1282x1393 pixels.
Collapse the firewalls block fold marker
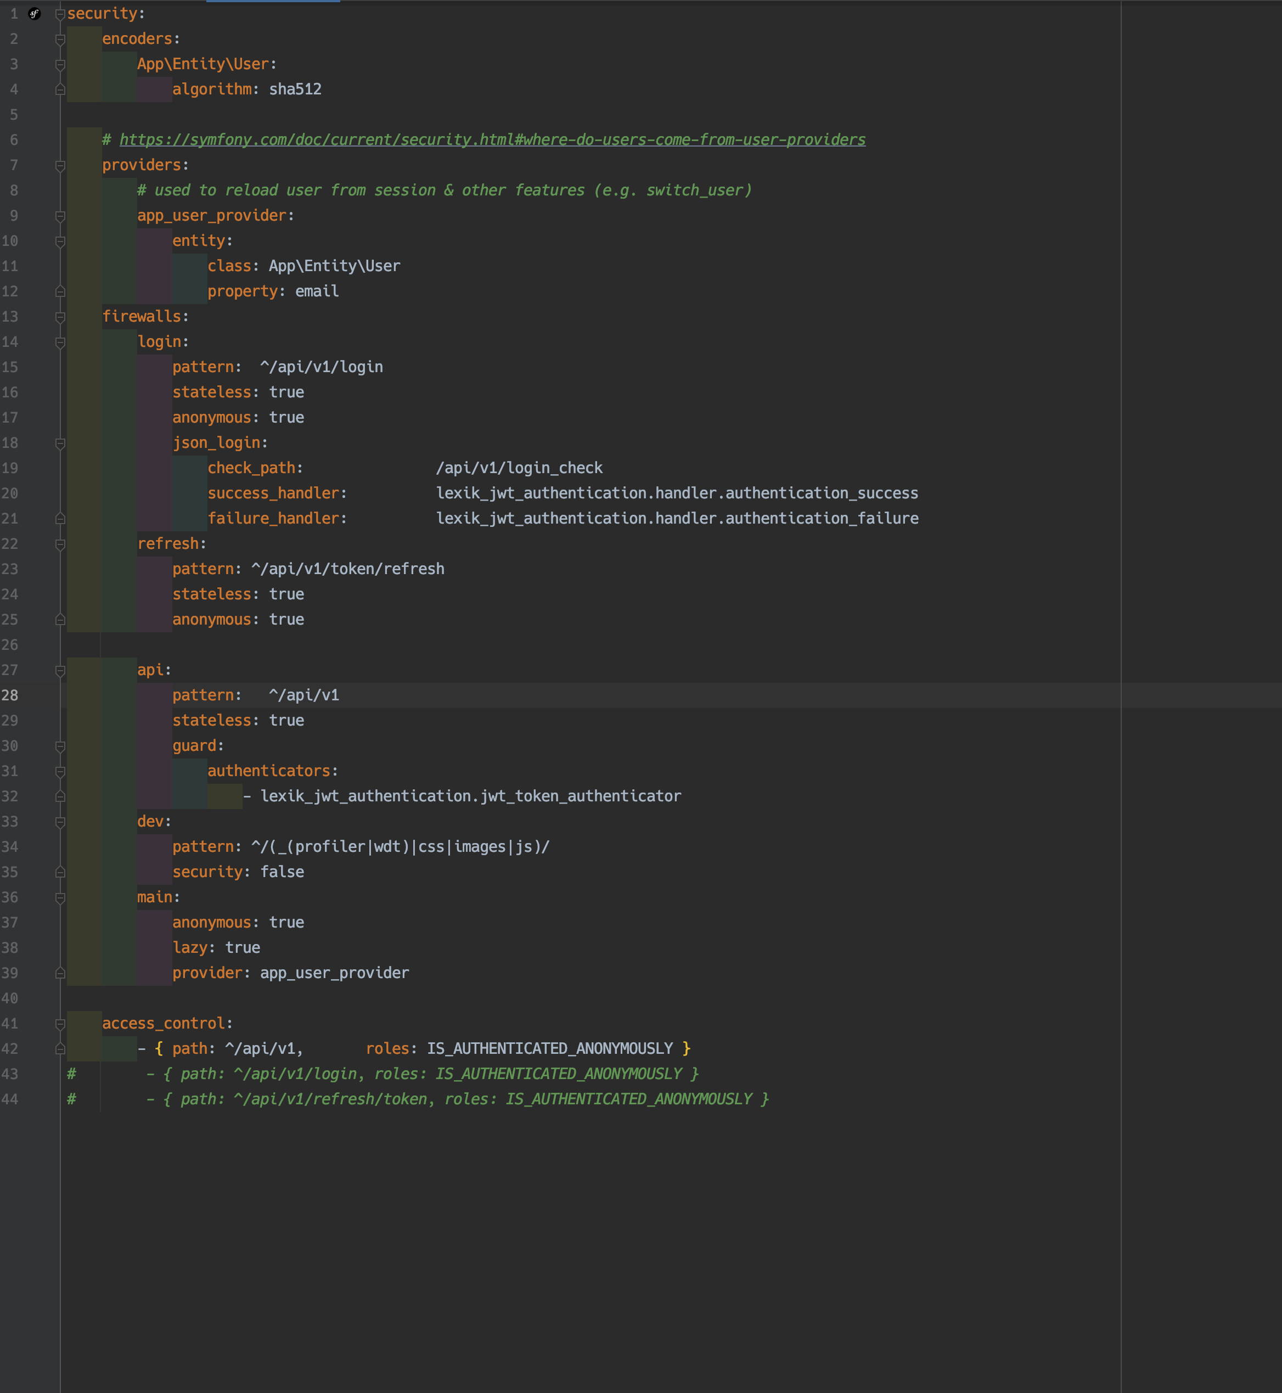[60, 317]
